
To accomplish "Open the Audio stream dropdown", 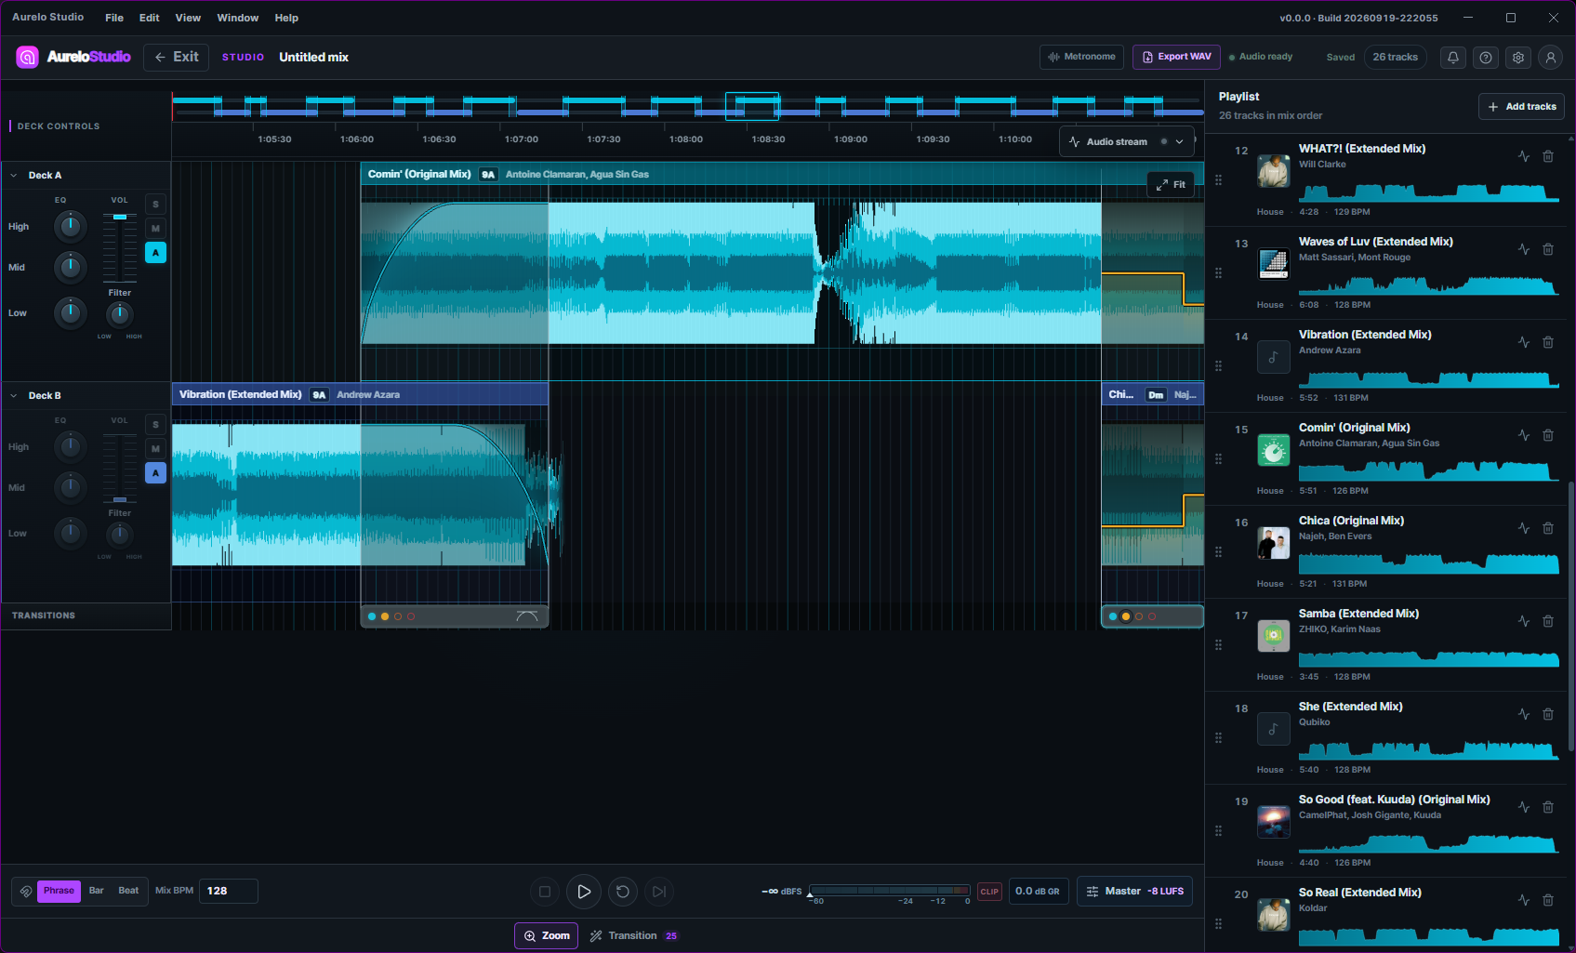I will click(1127, 142).
